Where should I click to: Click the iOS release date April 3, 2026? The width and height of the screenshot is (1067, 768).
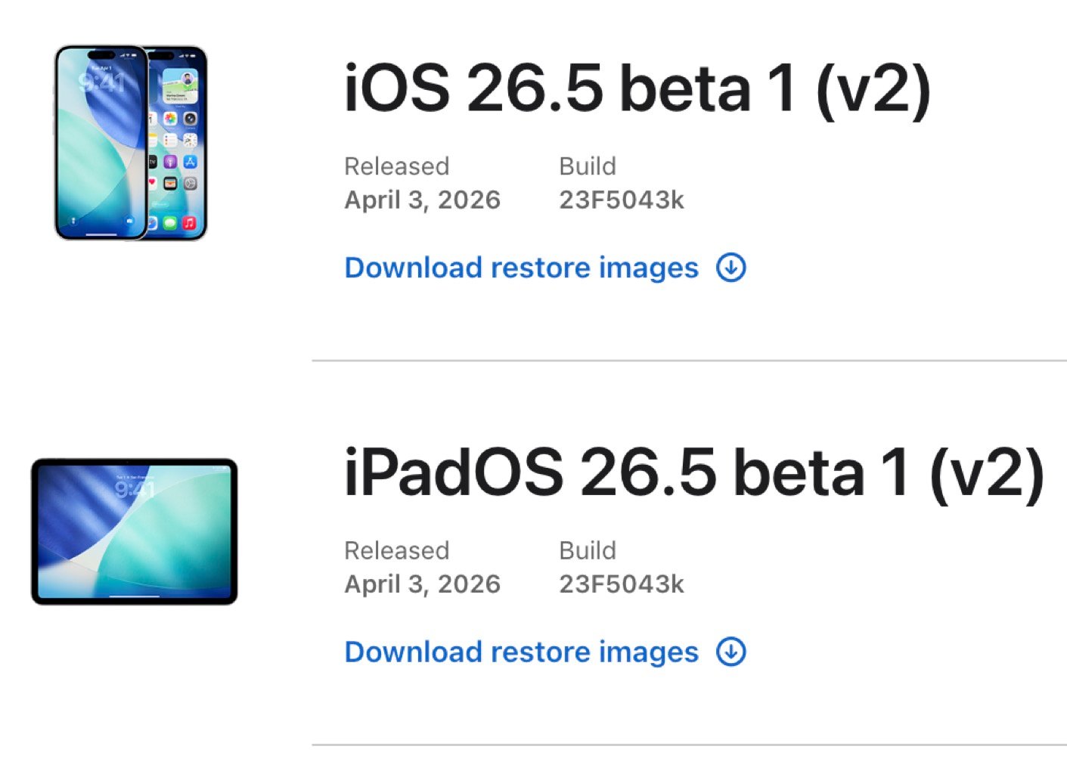(x=423, y=200)
